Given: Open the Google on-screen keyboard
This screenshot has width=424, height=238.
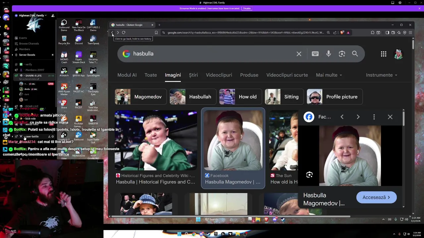Looking at the screenshot, I should [315, 54].
